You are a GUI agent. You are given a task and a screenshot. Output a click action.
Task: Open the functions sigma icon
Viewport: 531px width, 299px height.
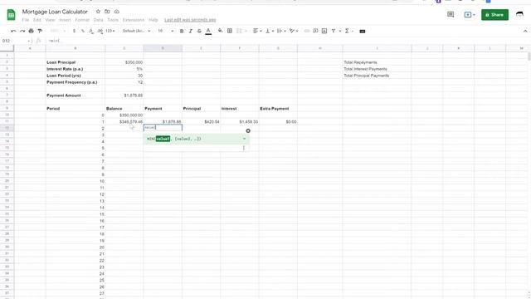[x=347, y=31]
